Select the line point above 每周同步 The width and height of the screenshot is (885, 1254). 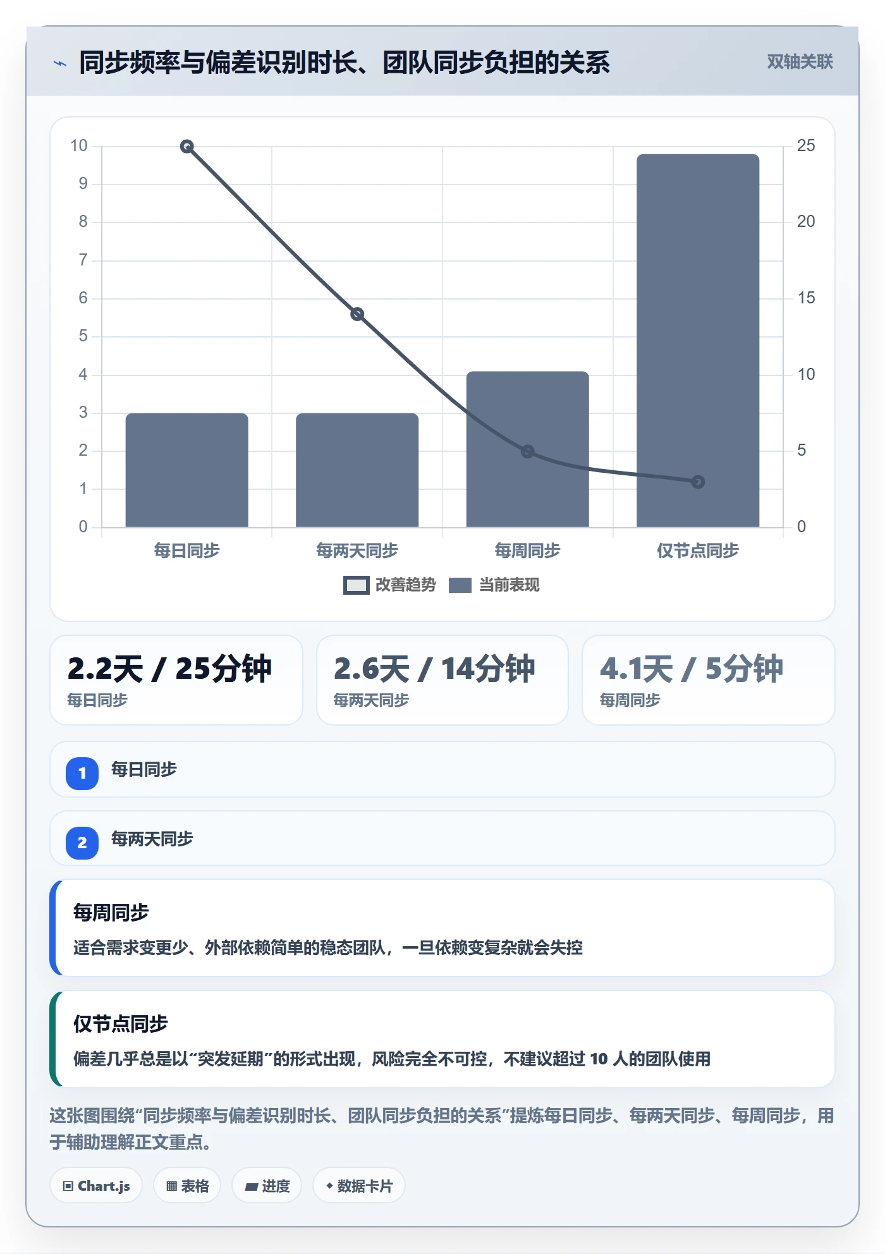pos(528,451)
